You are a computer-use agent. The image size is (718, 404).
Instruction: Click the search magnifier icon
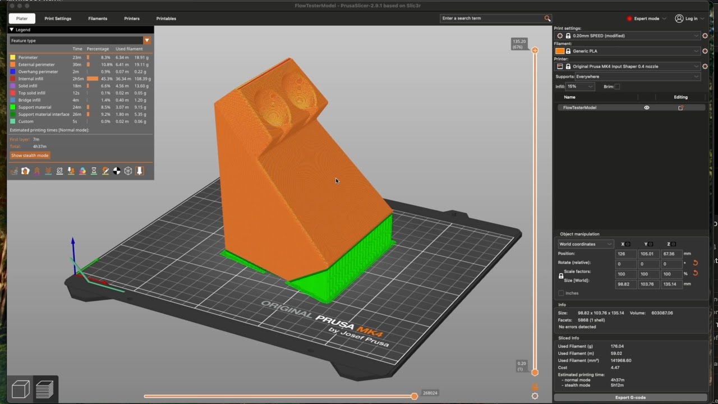pos(547,18)
